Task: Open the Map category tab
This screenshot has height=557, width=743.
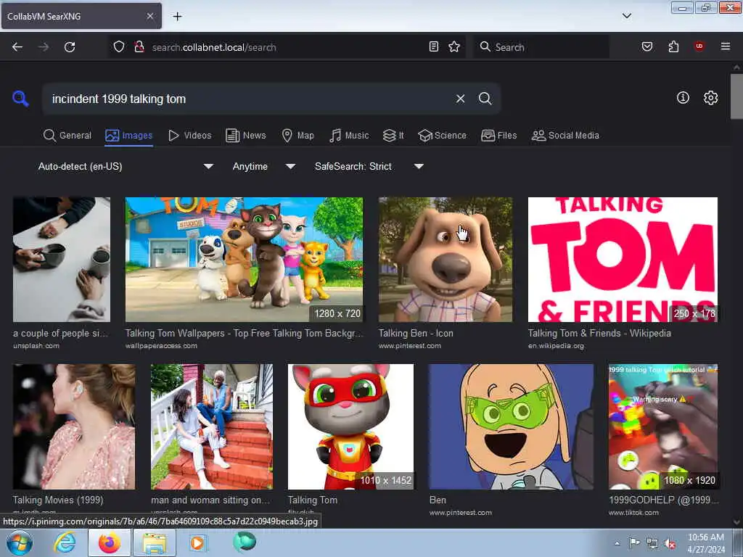Action: (x=298, y=136)
